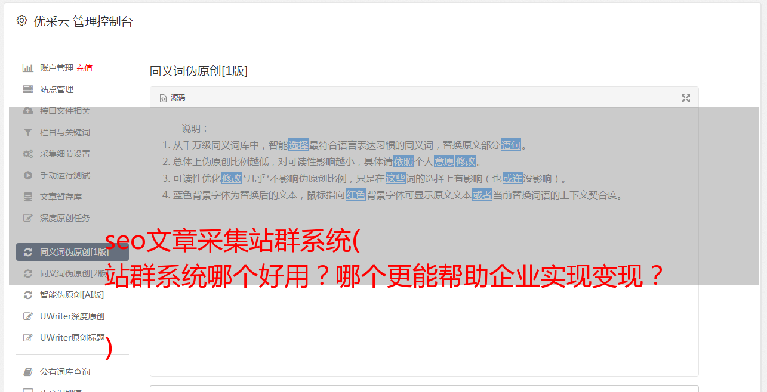Click the red 充值 recharge link

pos(84,68)
